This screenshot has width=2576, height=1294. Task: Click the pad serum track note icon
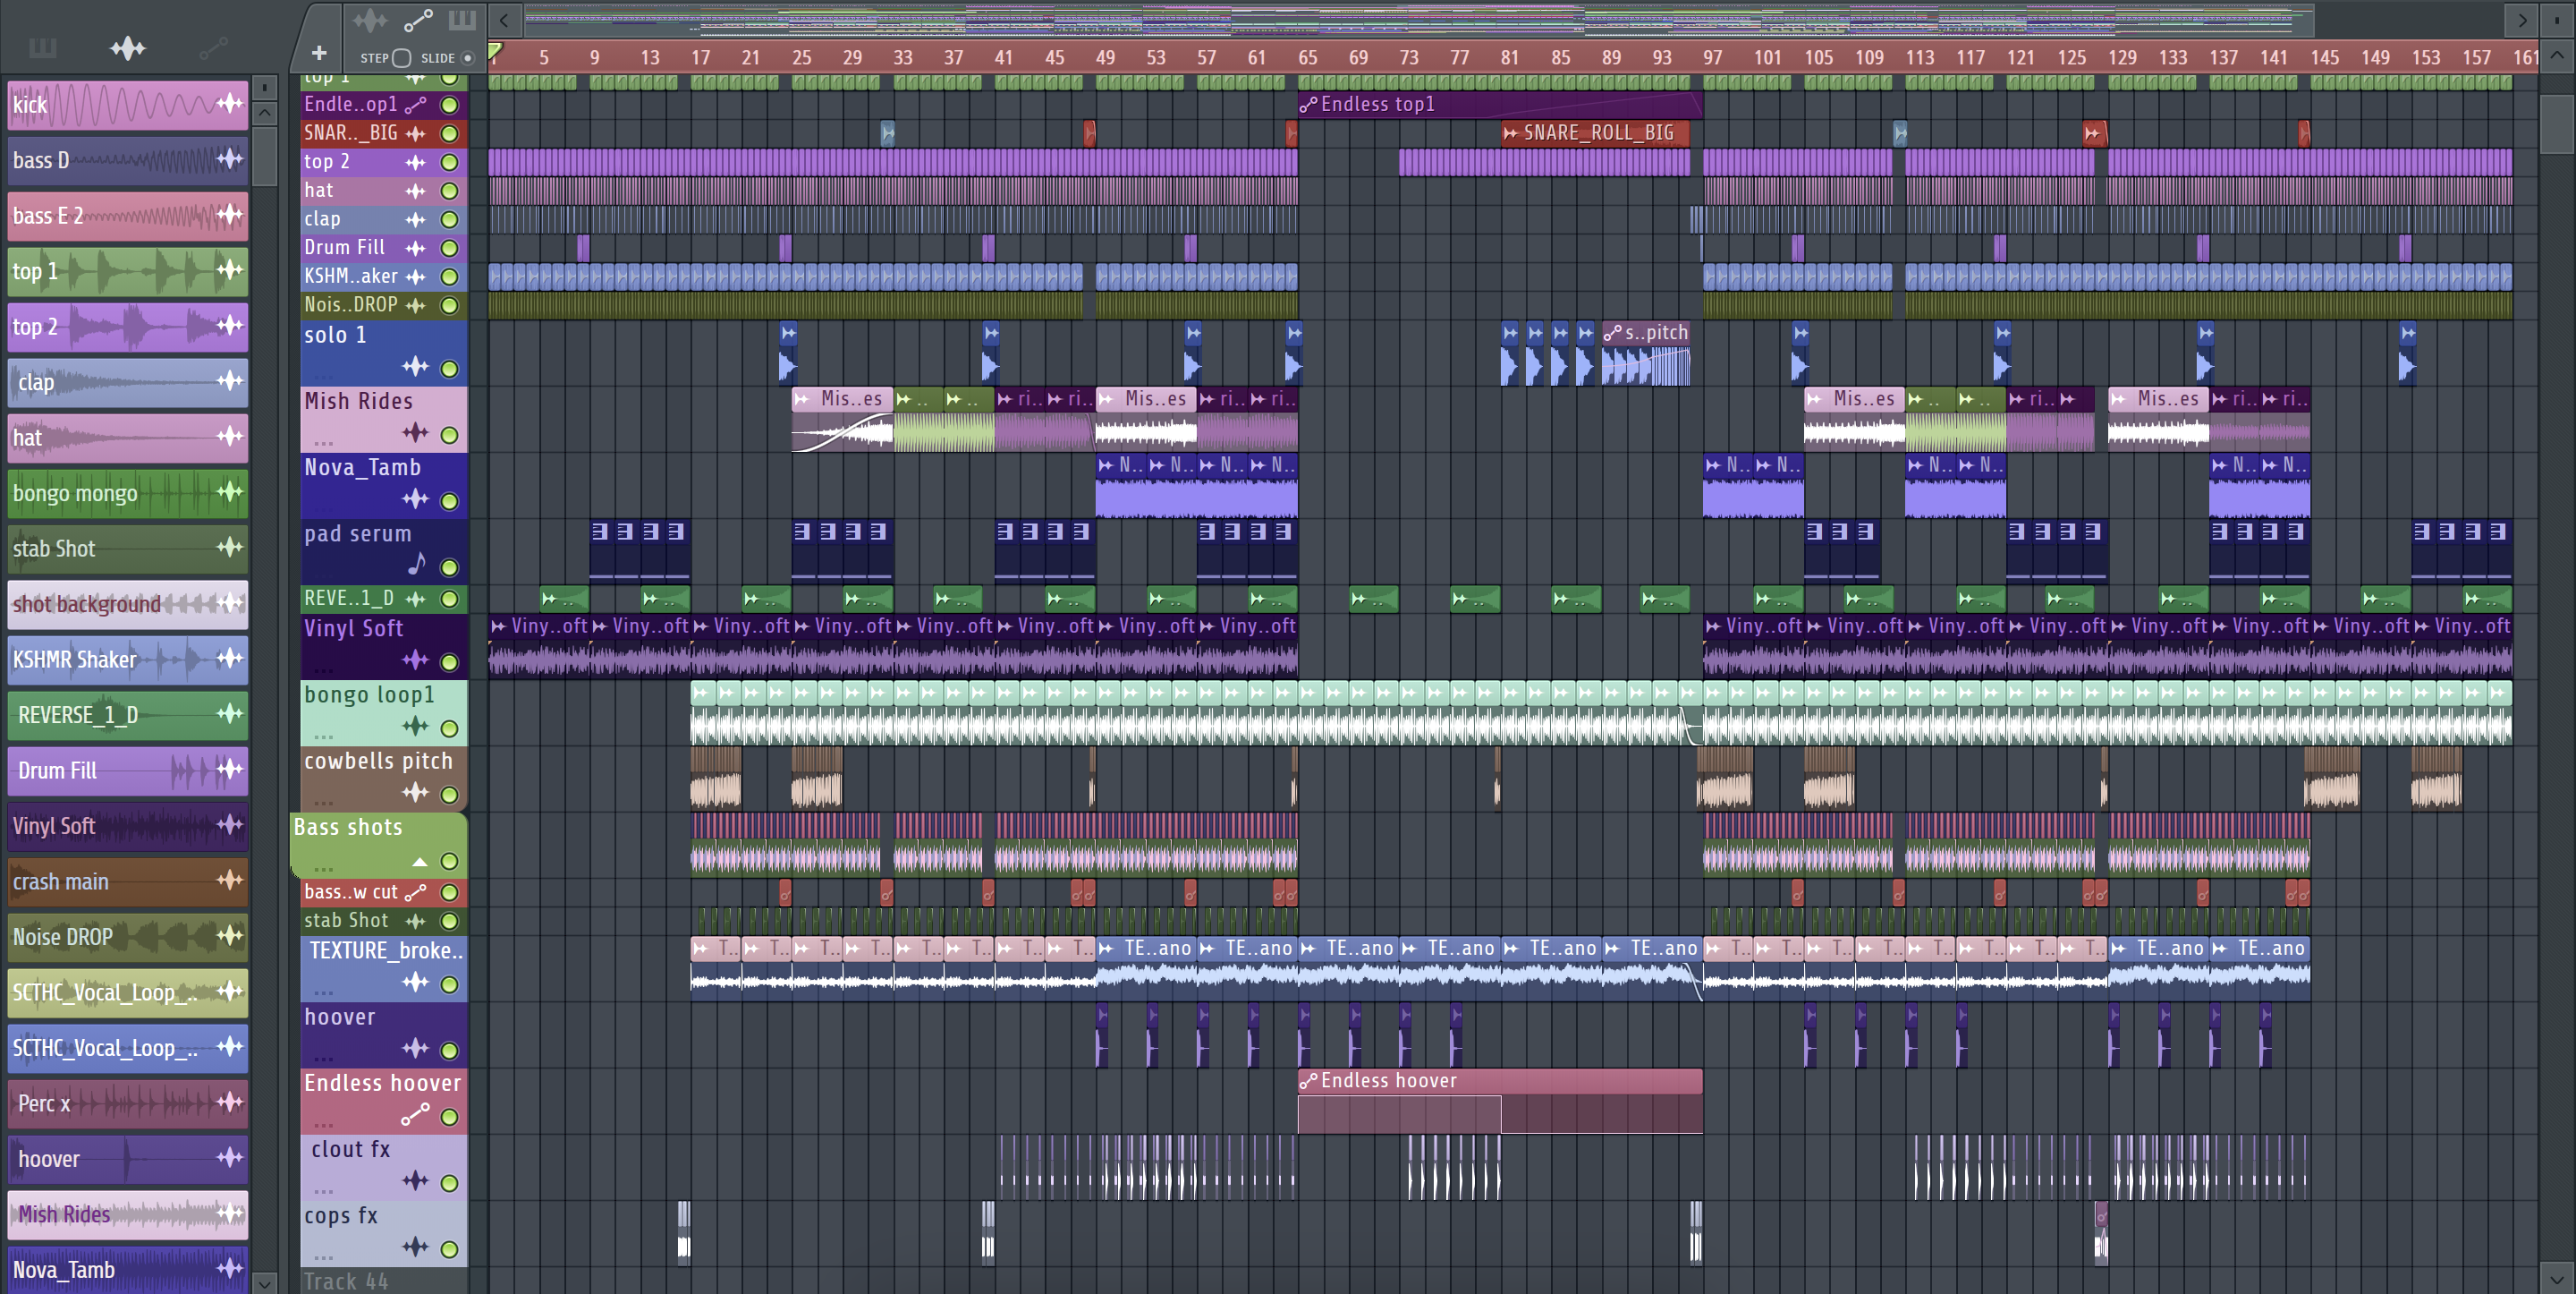click(416, 566)
